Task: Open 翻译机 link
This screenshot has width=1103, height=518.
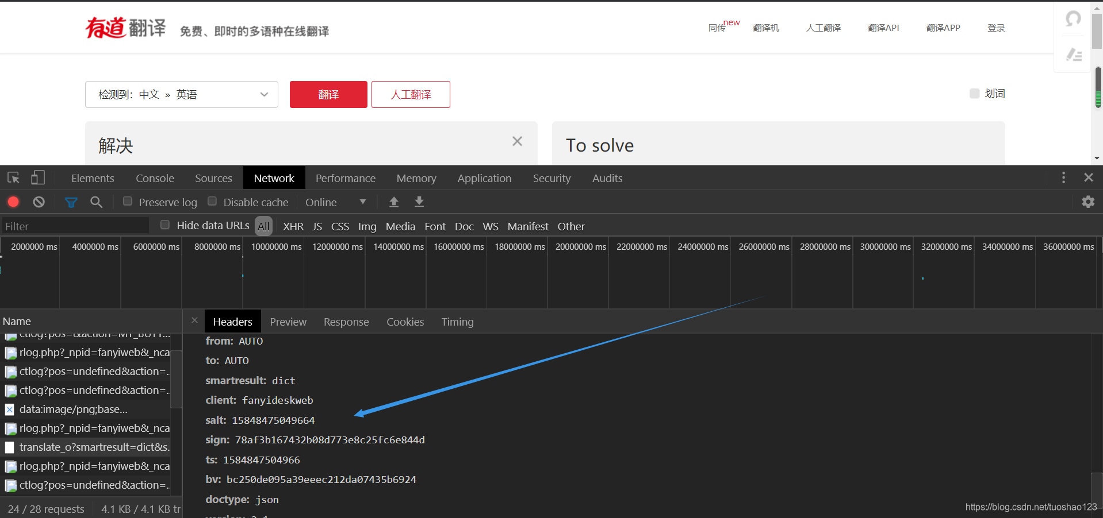Action: tap(766, 28)
